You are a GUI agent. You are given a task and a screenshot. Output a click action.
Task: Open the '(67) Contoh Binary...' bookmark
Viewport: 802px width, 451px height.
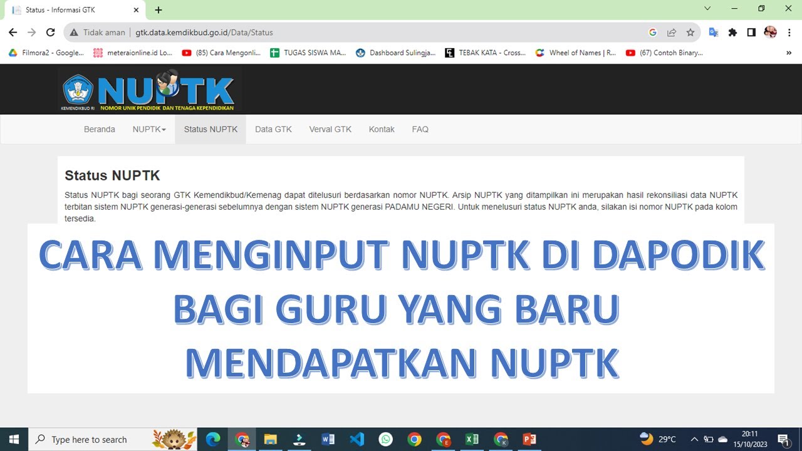664,53
